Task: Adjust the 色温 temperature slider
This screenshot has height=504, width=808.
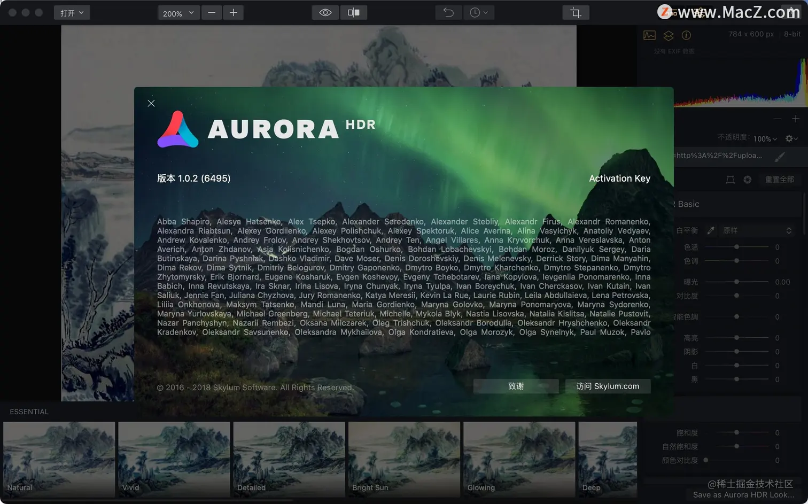Action: [x=736, y=247]
